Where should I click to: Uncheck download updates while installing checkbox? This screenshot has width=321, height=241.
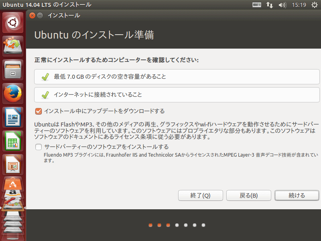[39, 111]
